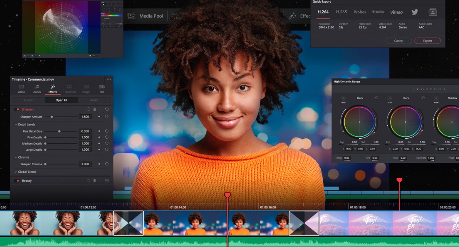
Task: Click the Export button in Quick Export
Action: (x=427, y=41)
